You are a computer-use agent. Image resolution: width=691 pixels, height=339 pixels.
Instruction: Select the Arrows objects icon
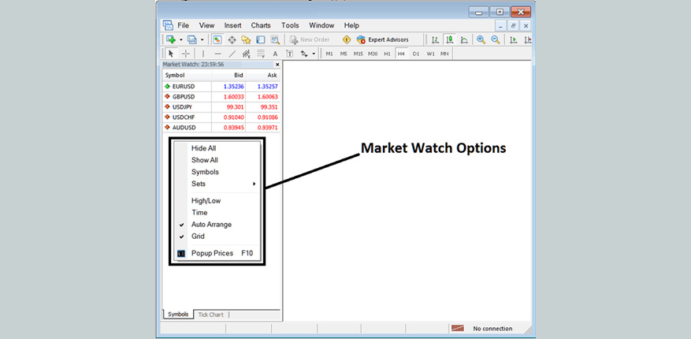[304, 54]
